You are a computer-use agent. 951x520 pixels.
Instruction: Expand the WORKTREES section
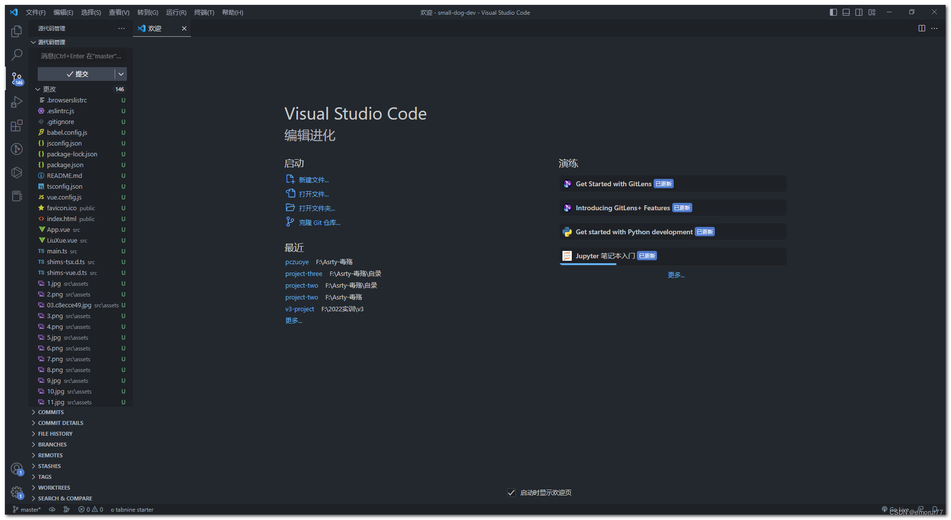point(81,488)
